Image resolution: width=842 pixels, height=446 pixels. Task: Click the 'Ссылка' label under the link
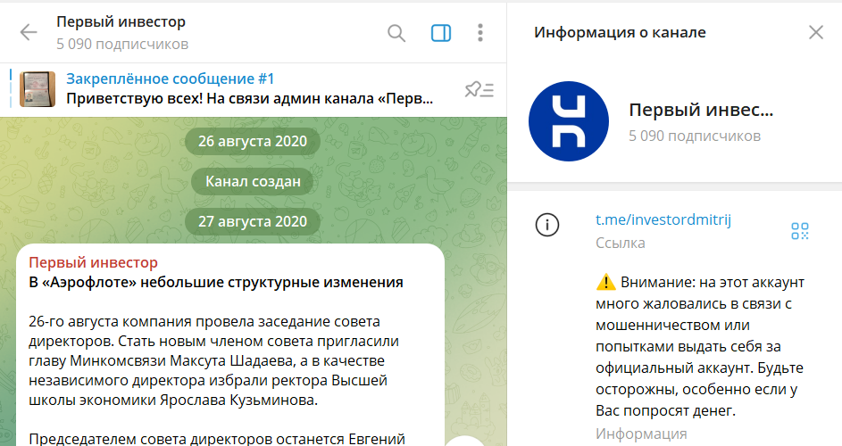[621, 244]
